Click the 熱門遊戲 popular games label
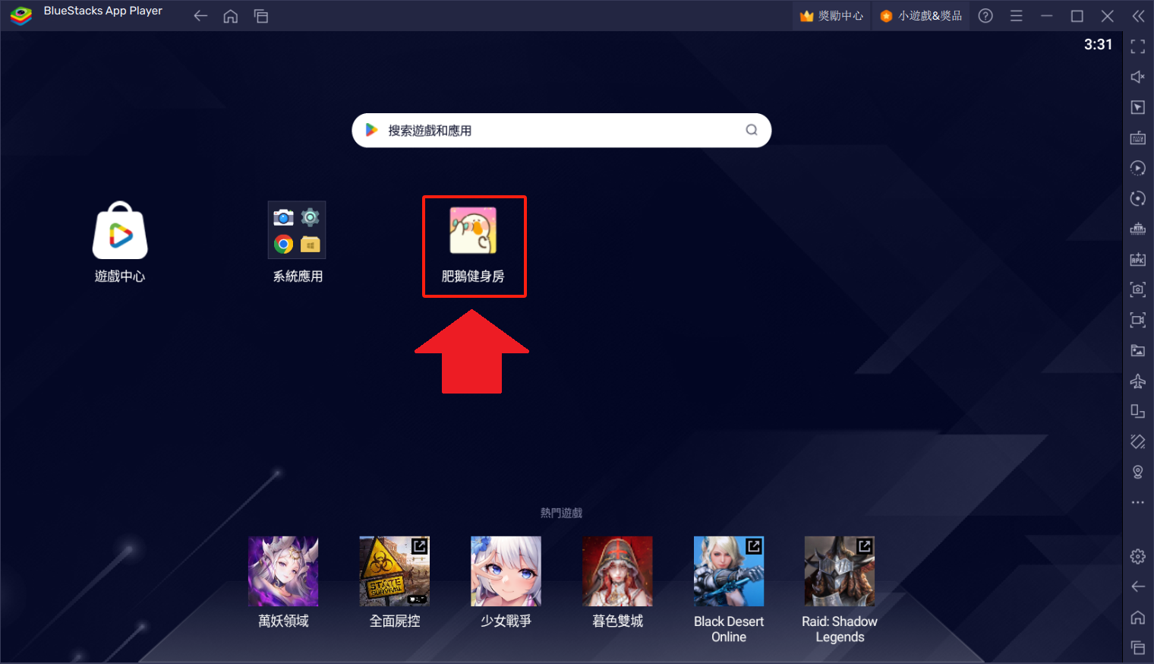Viewport: 1154px width, 664px height. pyautogui.click(x=561, y=513)
